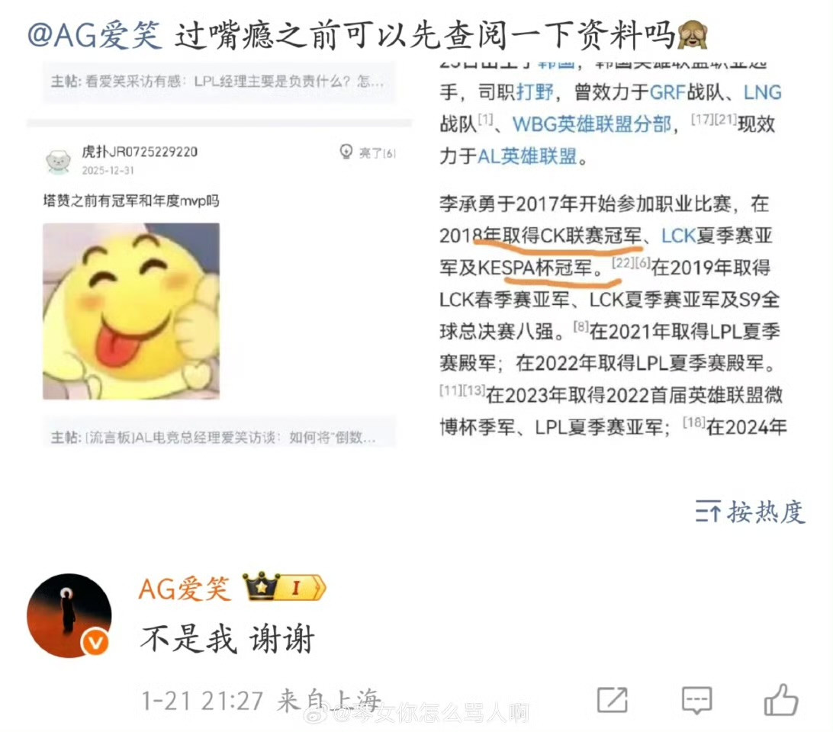Tap the lightbulb 亮了 icon on the Hupu post
This screenshot has width=833, height=732.
[346, 152]
